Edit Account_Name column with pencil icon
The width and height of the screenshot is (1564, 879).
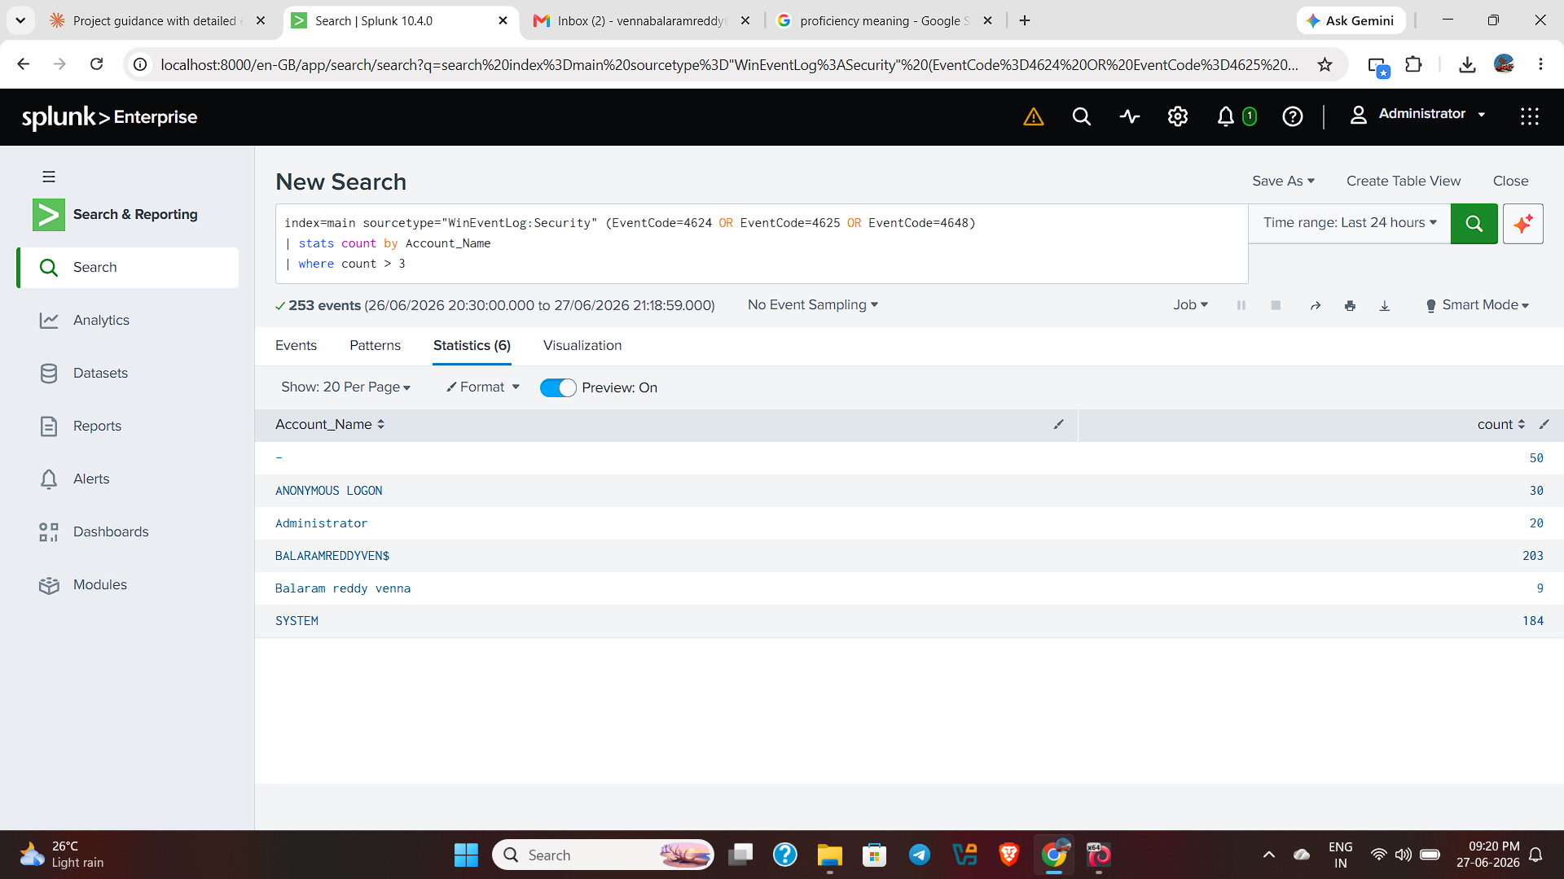pyautogui.click(x=1058, y=424)
